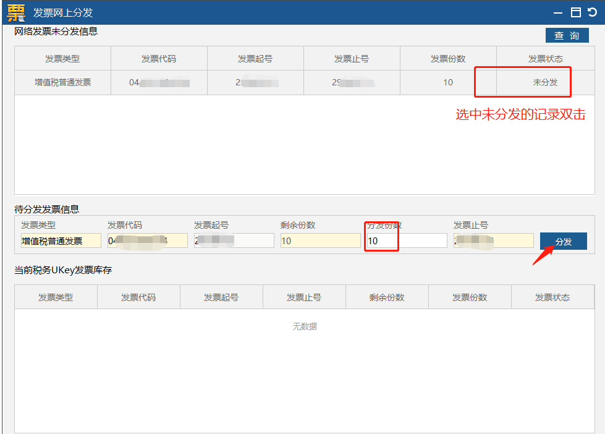Click 发票类型 header in UKey inventory table
The width and height of the screenshot is (605, 434).
[x=56, y=297]
